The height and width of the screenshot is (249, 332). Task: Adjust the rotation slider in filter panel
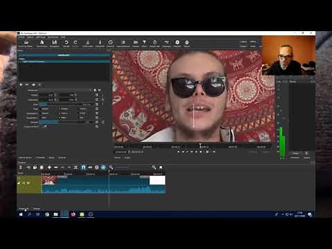pyautogui.click(x=67, y=122)
